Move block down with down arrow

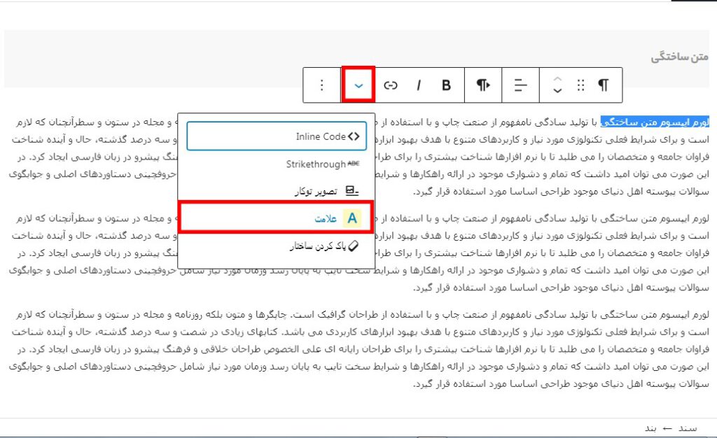557,90
